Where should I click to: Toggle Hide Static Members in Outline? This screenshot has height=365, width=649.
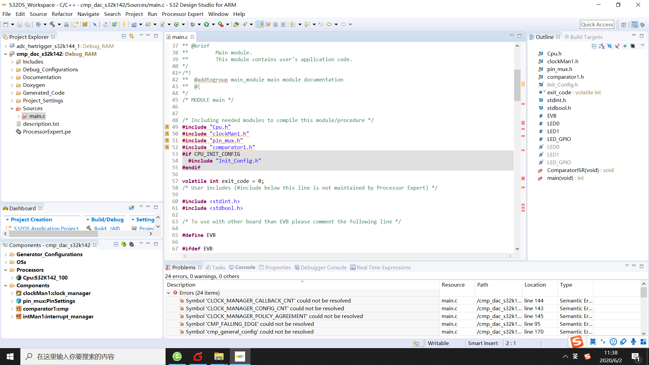pos(617,46)
